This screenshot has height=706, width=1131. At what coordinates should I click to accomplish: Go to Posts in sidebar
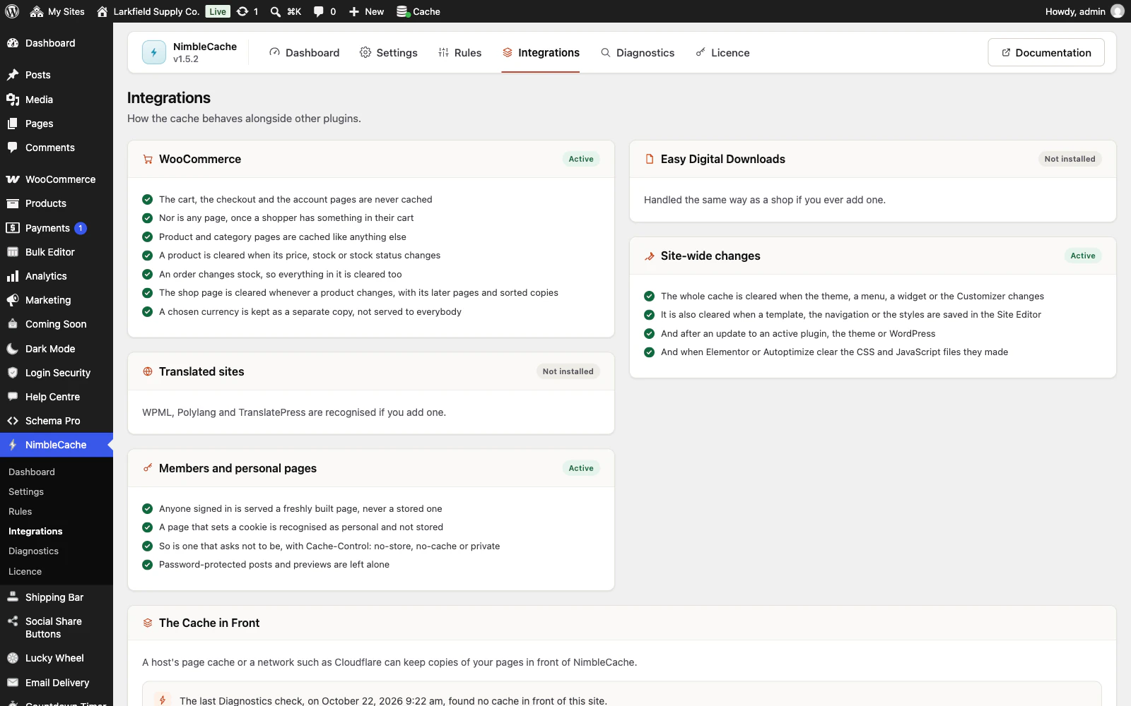coord(57,75)
